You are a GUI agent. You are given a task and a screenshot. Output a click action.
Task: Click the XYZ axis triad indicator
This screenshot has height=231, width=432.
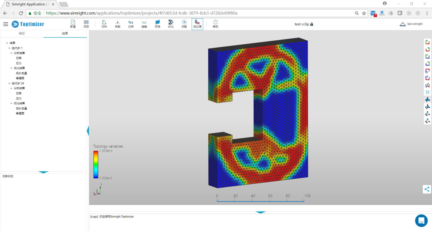(98, 190)
